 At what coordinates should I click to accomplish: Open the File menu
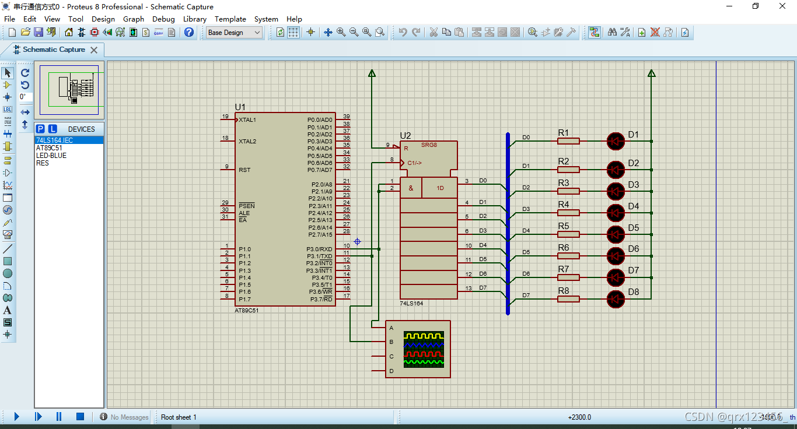coord(10,19)
